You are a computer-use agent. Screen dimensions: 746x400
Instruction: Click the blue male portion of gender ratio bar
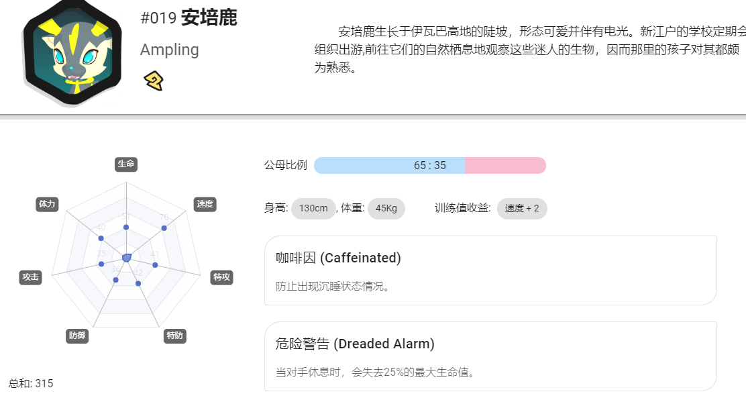389,165
